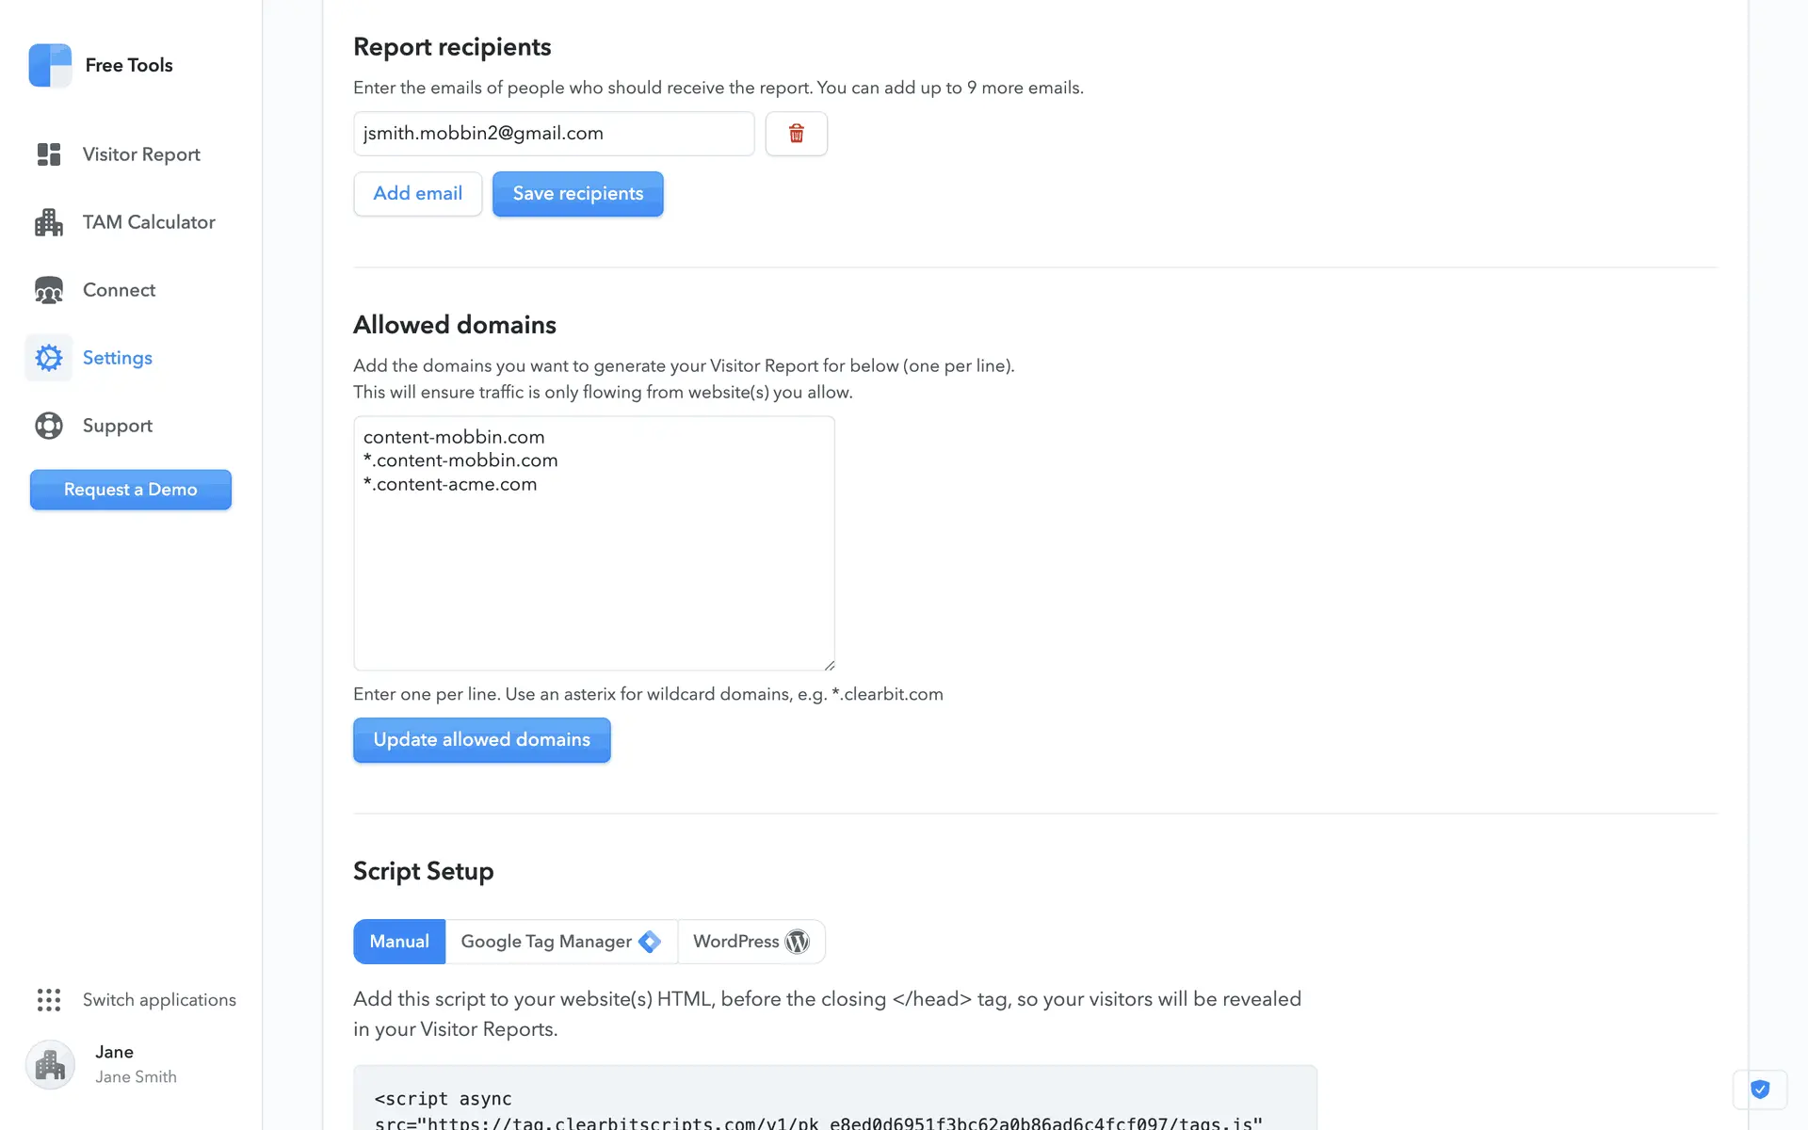The image size is (1808, 1130).
Task: Delete recipient with red trash icon
Action: tap(796, 134)
